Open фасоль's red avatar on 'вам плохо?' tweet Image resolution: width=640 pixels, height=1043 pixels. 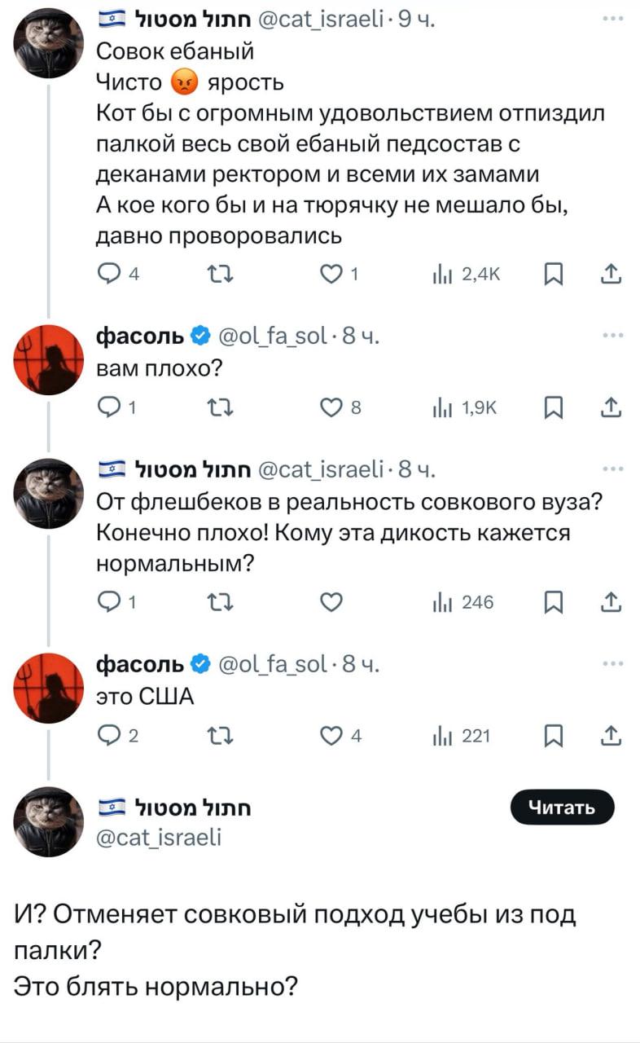tap(49, 359)
